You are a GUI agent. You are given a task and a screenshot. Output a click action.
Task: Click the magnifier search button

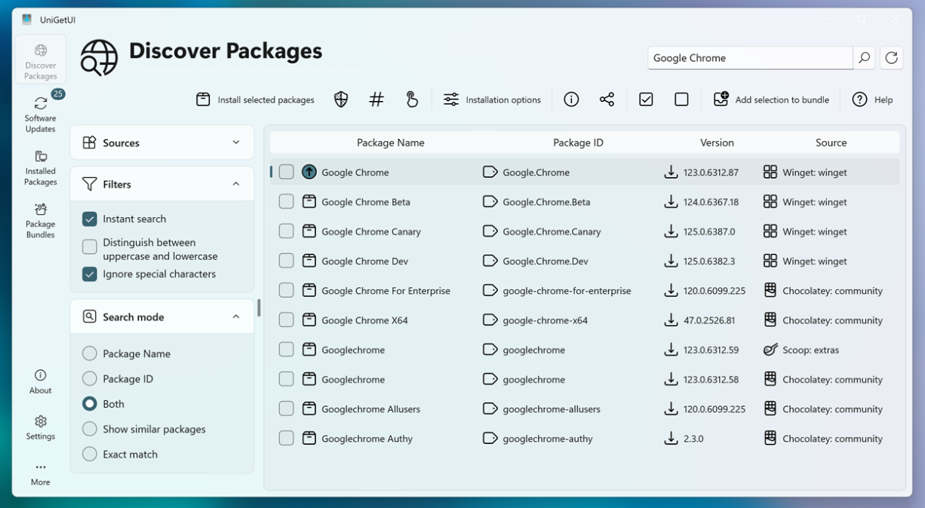(865, 58)
